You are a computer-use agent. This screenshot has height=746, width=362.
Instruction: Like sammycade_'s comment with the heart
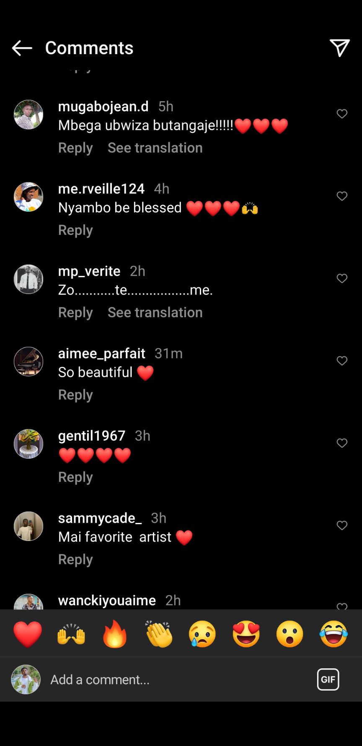[342, 525]
